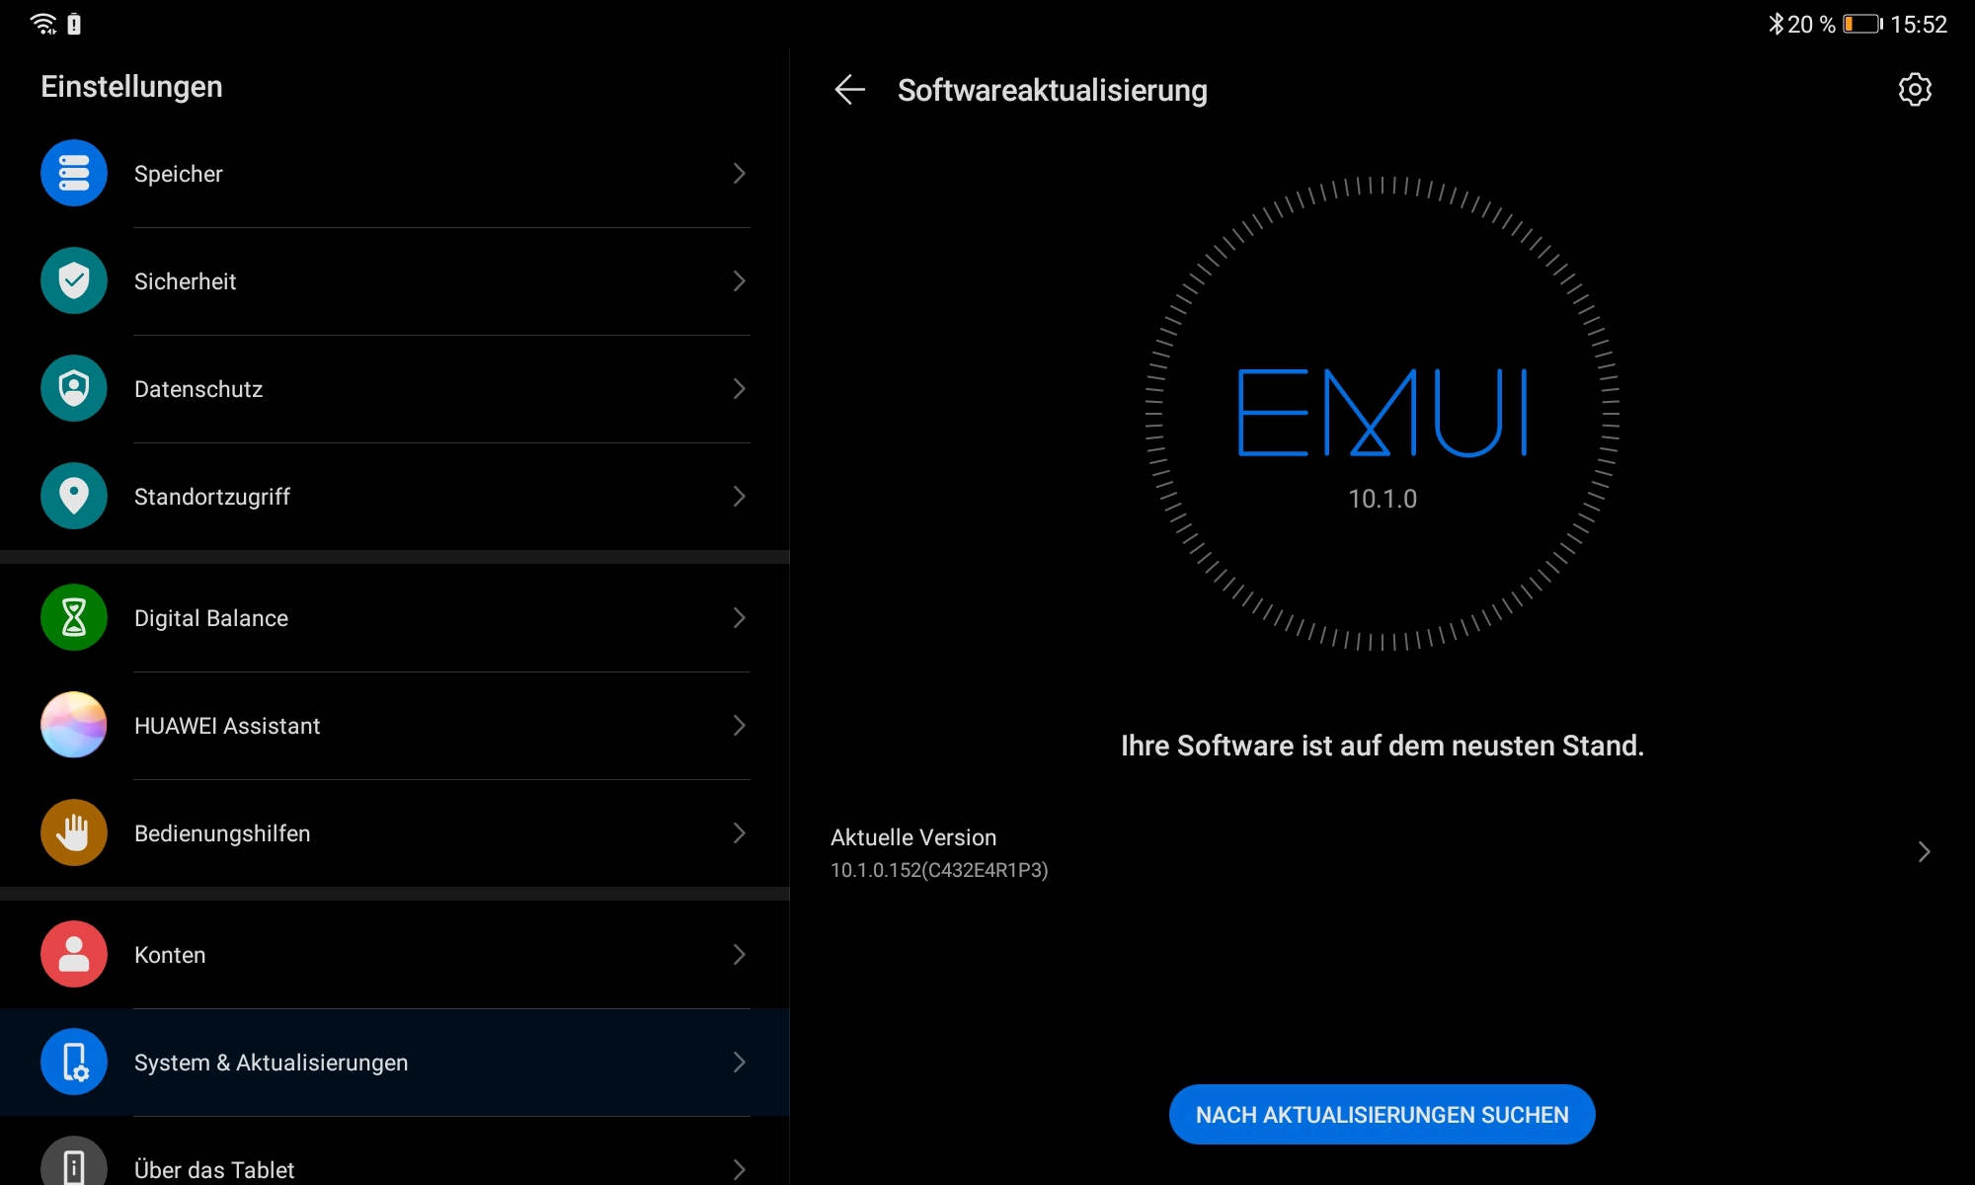Image resolution: width=1975 pixels, height=1185 pixels.
Task: Expand System & Aktualisierungen row chevron
Action: 739,1063
